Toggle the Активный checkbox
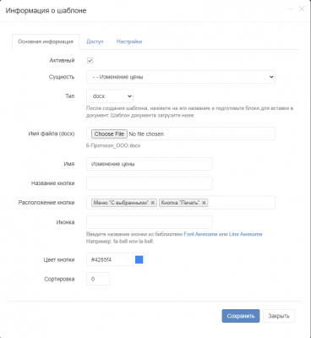Viewport: 311px width, 338px height. [90, 61]
